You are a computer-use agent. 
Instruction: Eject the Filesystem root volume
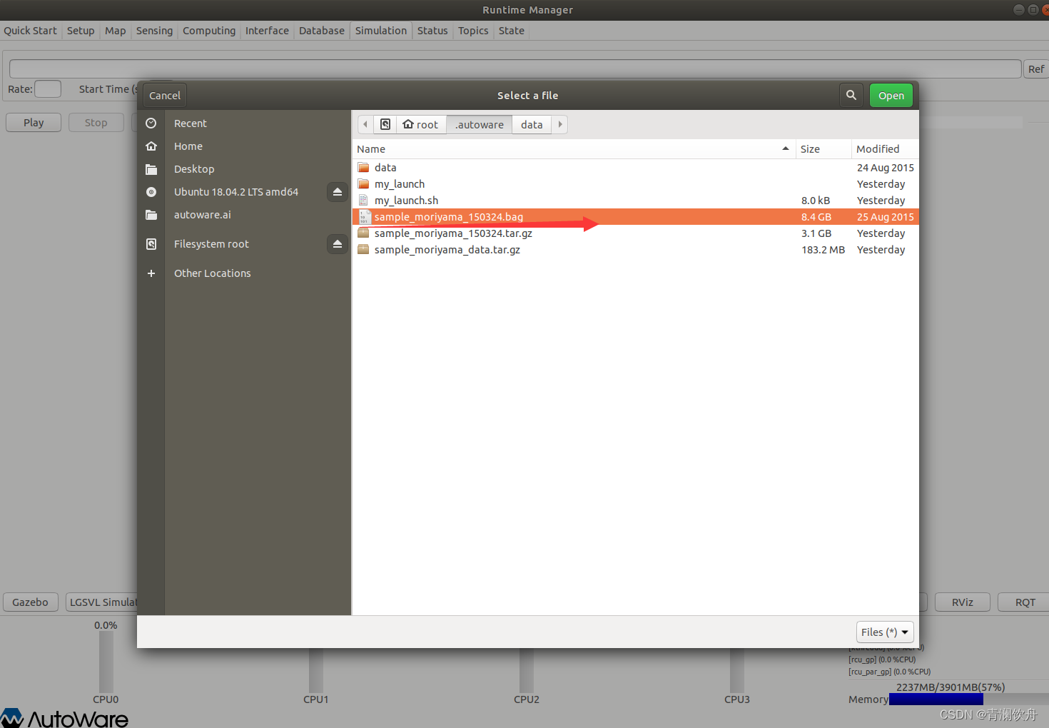[x=338, y=244]
